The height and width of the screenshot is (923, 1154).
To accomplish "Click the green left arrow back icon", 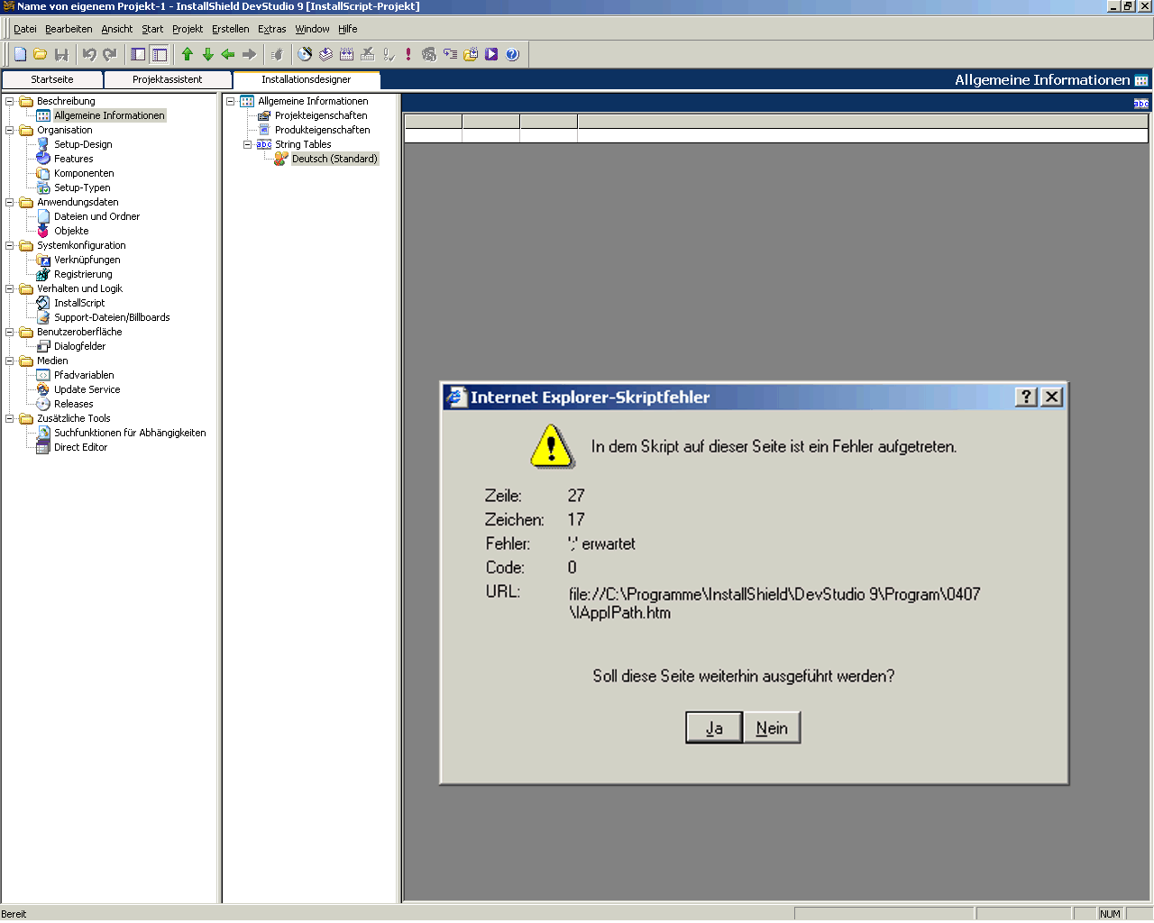I will click(228, 55).
